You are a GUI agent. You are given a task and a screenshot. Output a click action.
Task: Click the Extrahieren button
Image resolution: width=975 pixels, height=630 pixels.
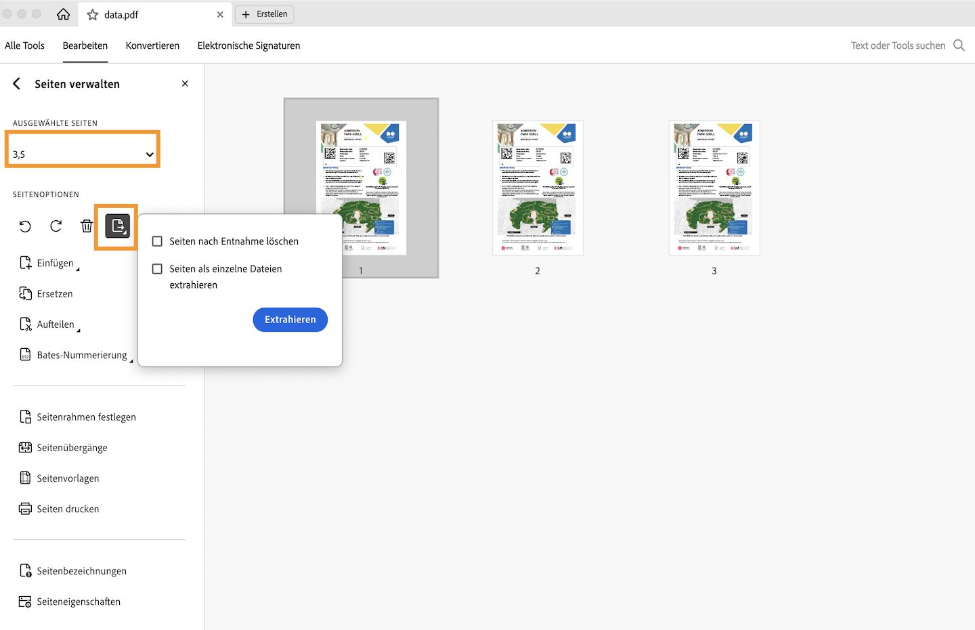(x=290, y=319)
